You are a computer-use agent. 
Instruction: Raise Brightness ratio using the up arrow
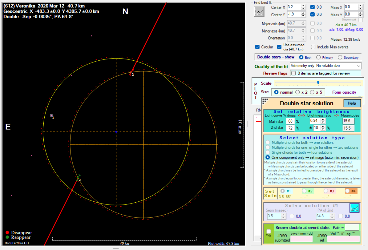[323, 119]
